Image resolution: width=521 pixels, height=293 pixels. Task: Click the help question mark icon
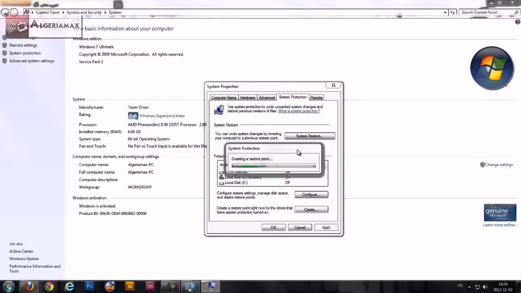click(x=517, y=22)
